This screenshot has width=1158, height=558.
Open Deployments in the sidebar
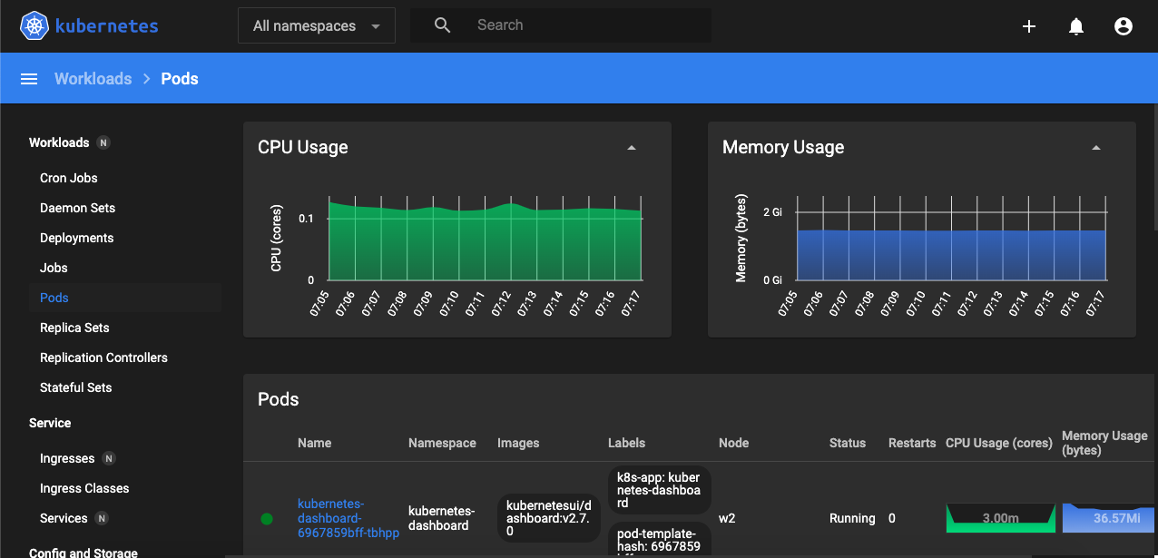[x=77, y=238]
